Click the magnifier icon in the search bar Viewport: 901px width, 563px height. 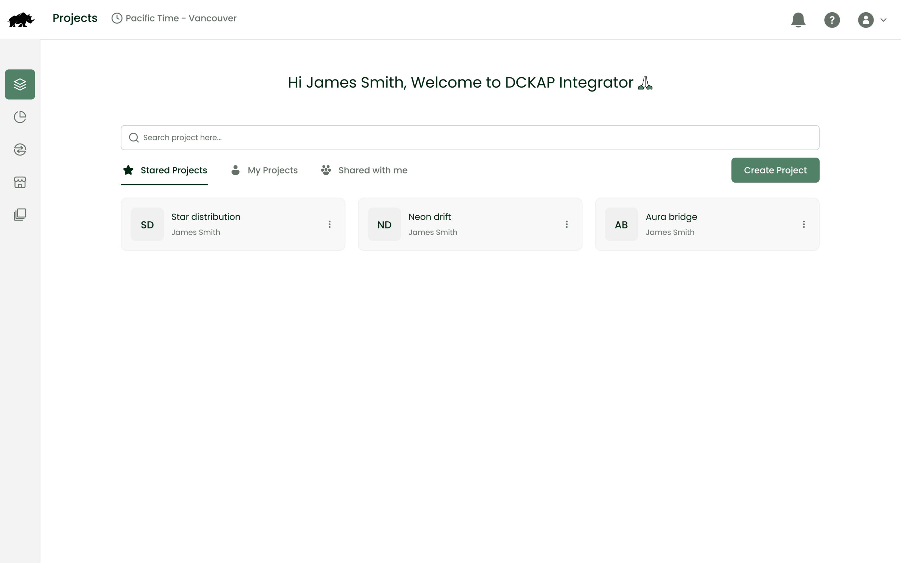(134, 137)
